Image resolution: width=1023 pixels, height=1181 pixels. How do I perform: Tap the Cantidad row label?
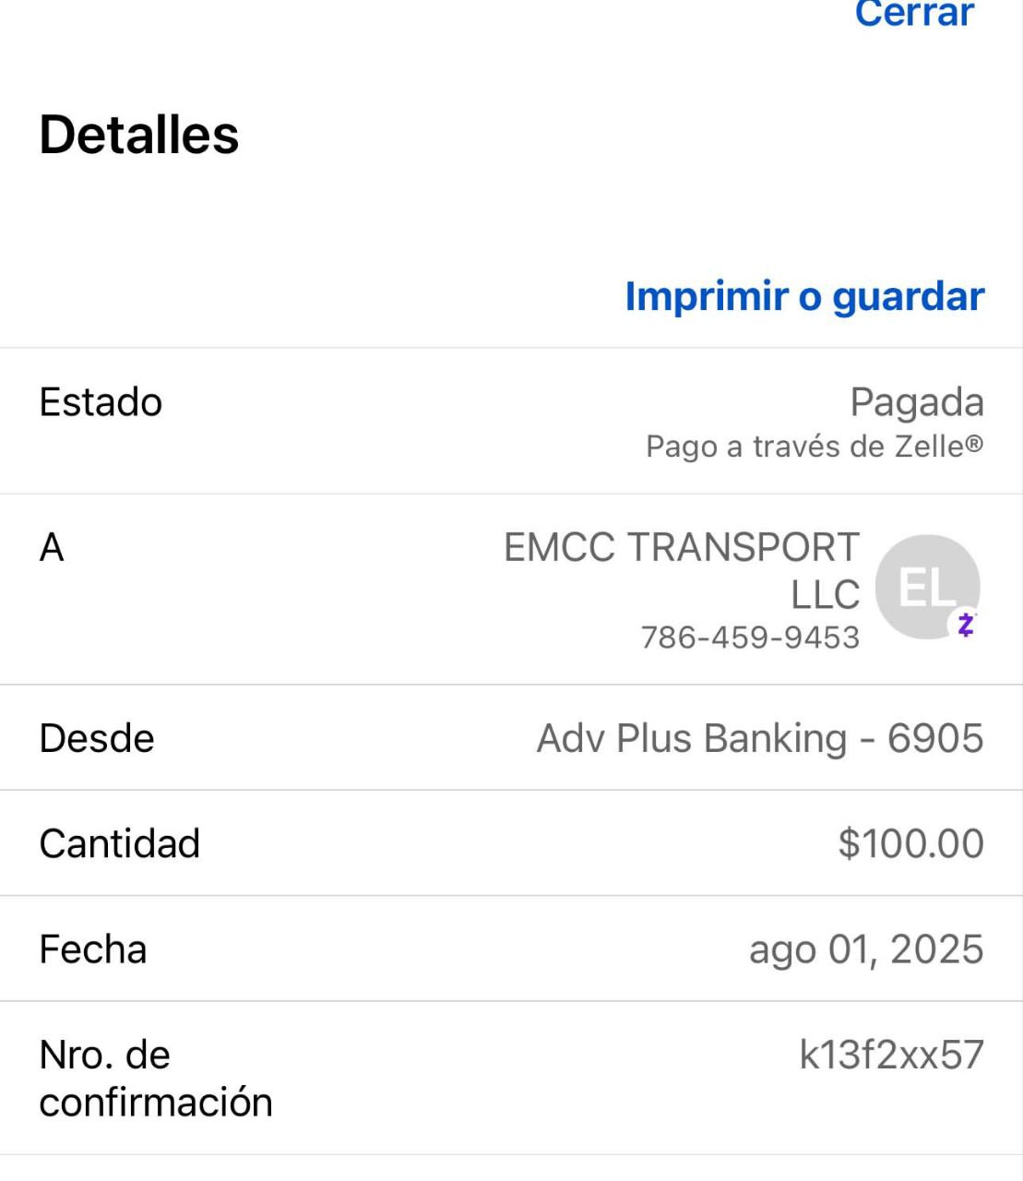[x=120, y=843]
